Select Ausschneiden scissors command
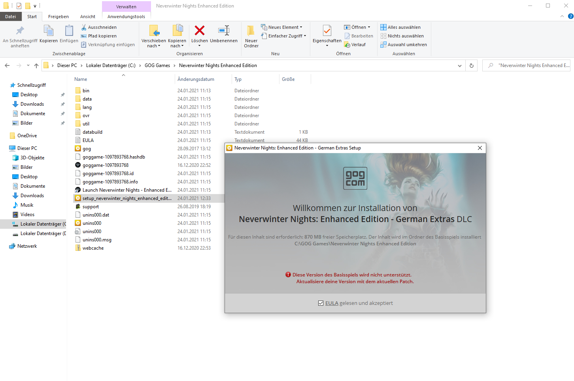 [x=99, y=27]
